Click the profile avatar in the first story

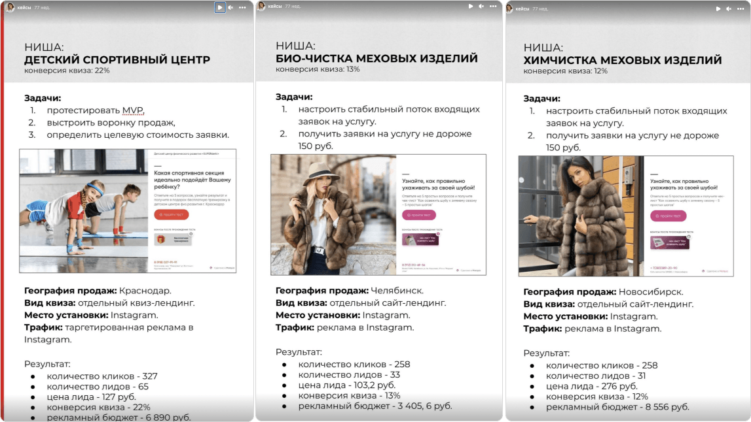[x=10, y=7]
